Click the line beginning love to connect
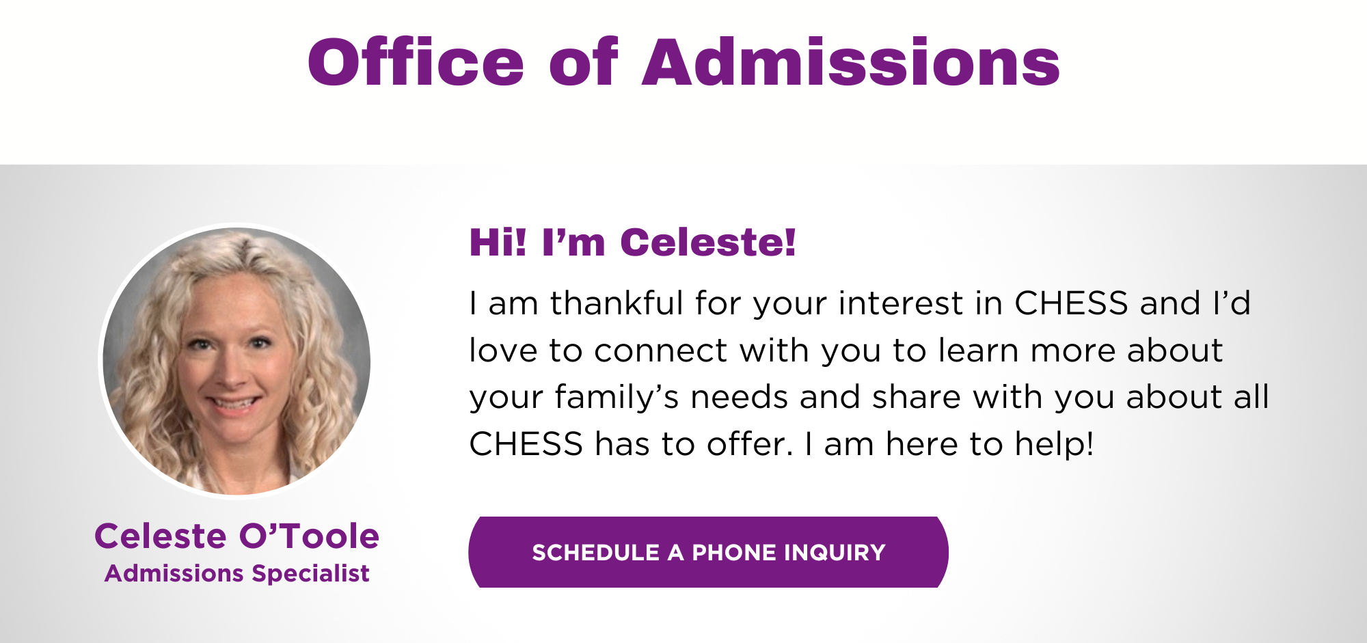The image size is (1367, 643). coord(845,351)
